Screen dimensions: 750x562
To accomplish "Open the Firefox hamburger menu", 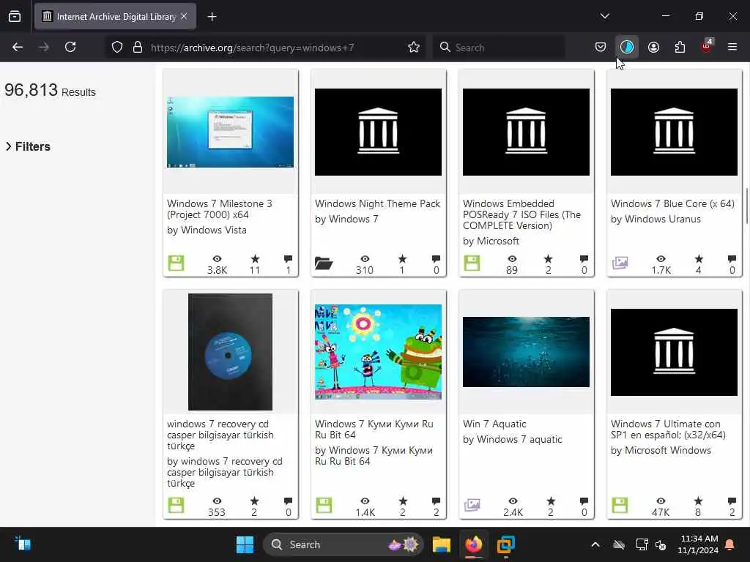I will tap(732, 47).
